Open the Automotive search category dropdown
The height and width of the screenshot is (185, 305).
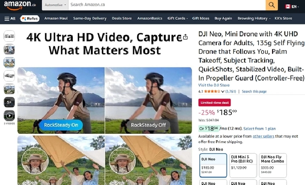[55, 5]
